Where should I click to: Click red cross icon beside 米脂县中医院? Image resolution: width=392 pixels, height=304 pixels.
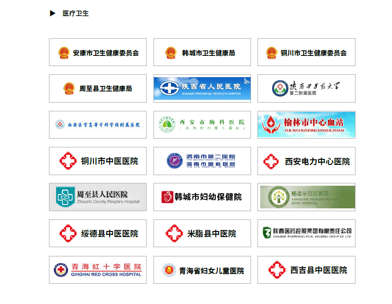coord(174,233)
